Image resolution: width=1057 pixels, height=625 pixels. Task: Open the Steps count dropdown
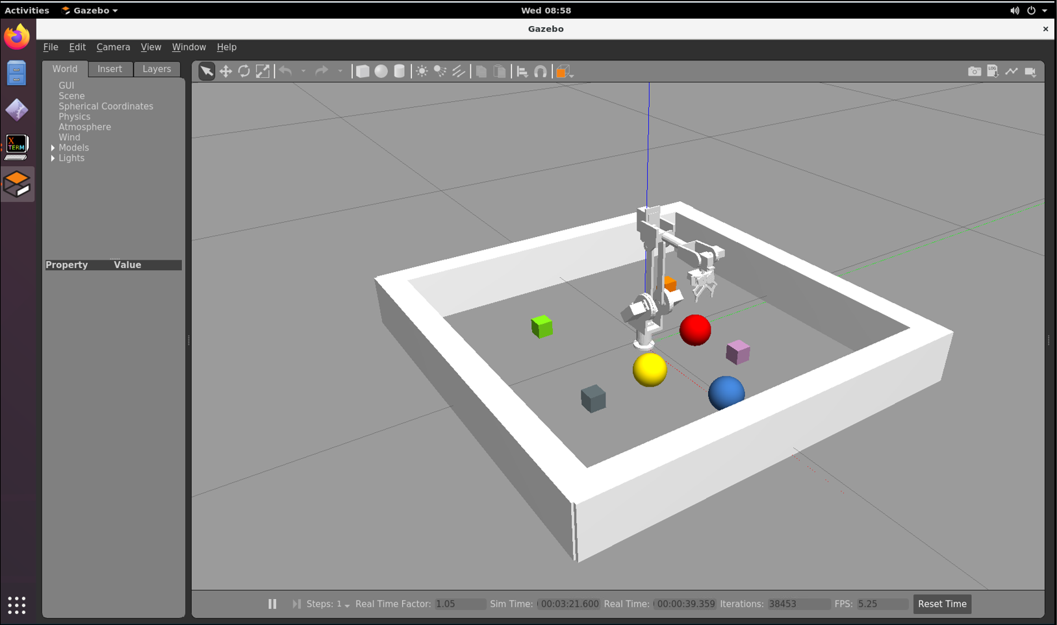[346, 605]
